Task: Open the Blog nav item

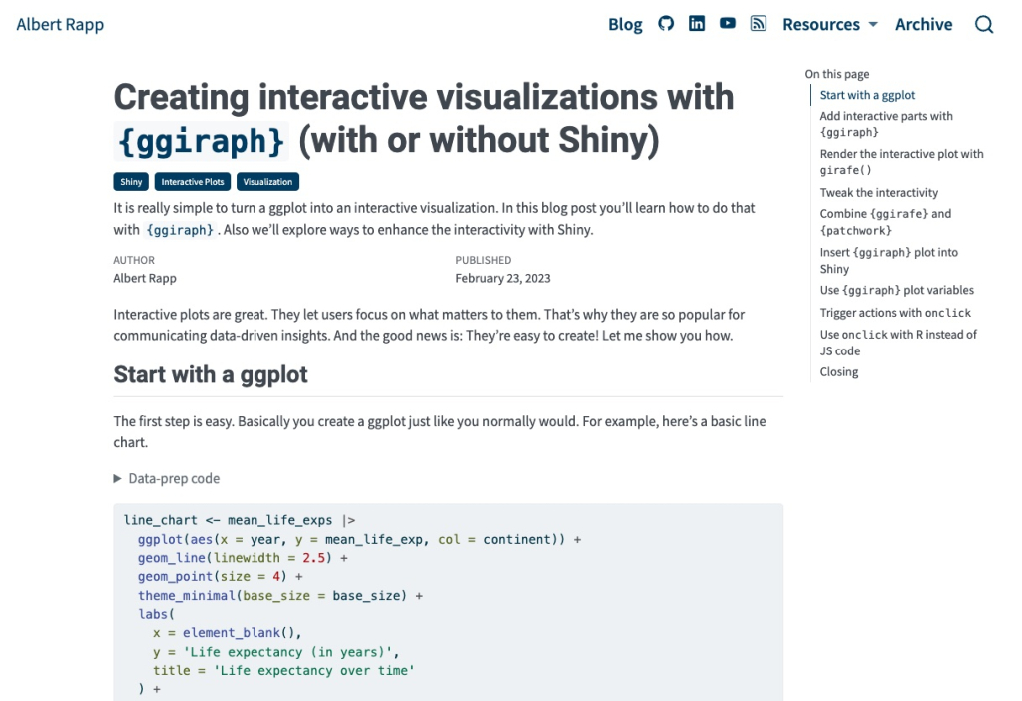Action: [x=625, y=25]
